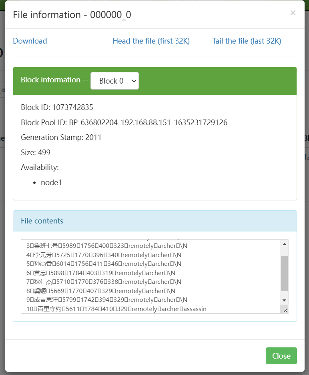Click the node1 availability entry
The image size is (309, 375).
pyautogui.click(x=51, y=182)
